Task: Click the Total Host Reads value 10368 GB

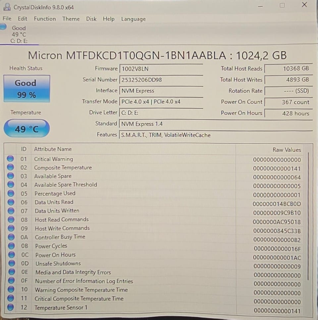Action: click(x=288, y=68)
